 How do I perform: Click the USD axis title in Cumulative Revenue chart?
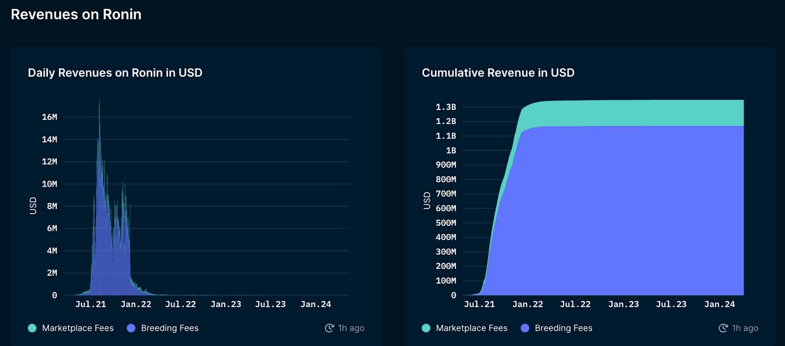(427, 201)
